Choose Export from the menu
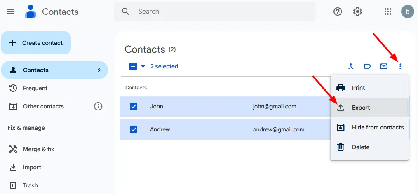Image resolution: width=418 pixels, height=194 pixels. click(x=361, y=108)
